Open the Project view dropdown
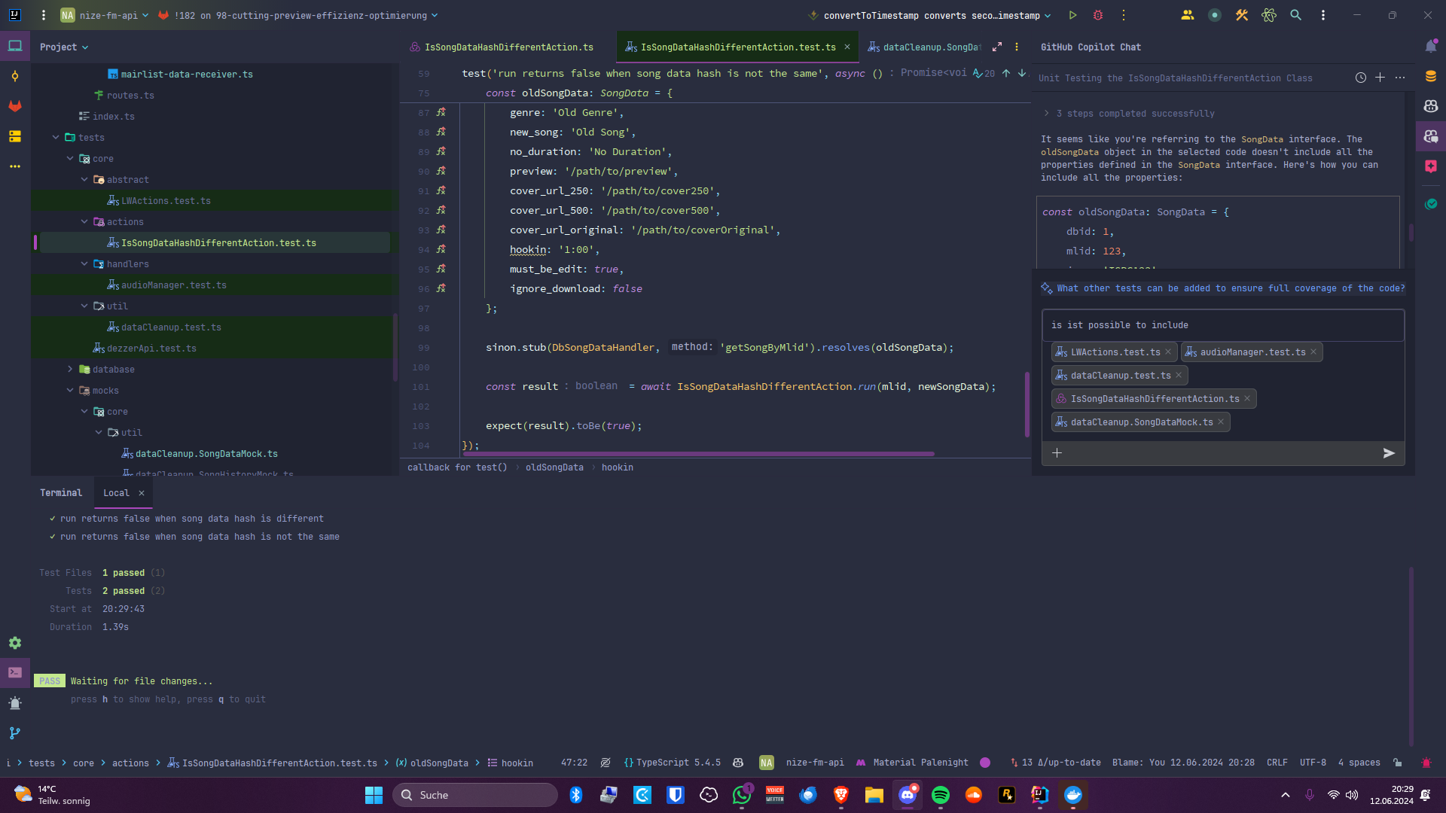The width and height of the screenshot is (1446, 813). [x=64, y=47]
